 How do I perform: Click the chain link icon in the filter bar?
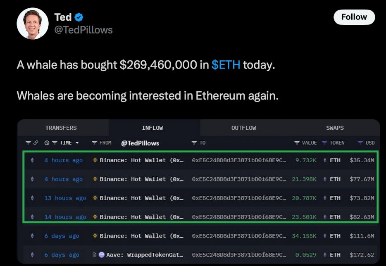35,142
